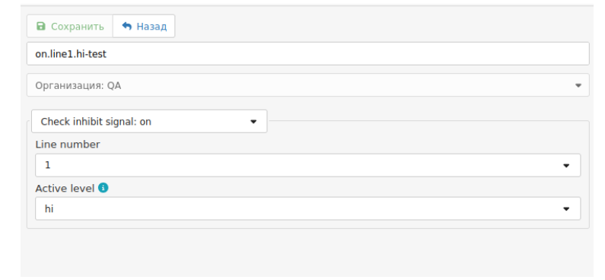Expand the Check inhibit signal: on selector
This screenshot has height=280, width=605.
149,122
